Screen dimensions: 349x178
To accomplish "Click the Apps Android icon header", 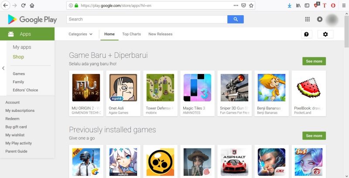I will point(27,34).
